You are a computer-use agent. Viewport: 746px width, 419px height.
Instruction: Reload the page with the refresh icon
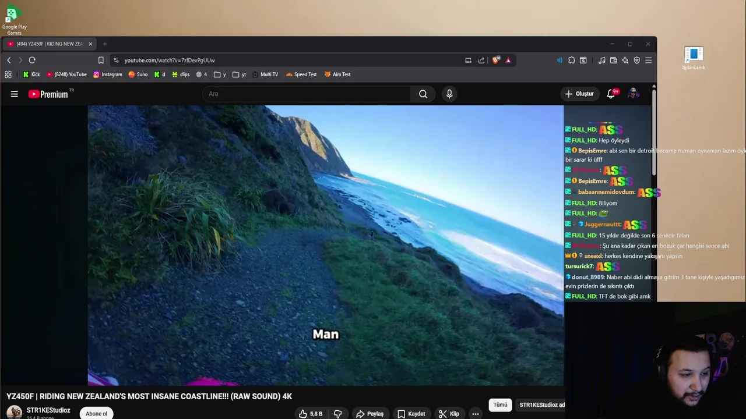32,60
